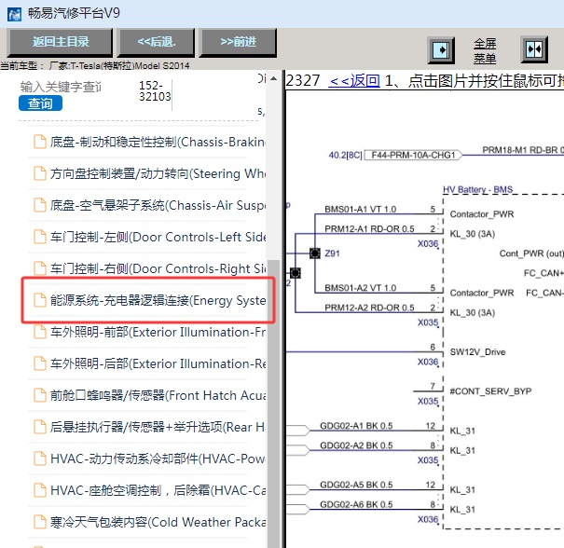The image size is (564, 548).
Task: Click document icon beside 后悬挂执行器
Action: 40,427
